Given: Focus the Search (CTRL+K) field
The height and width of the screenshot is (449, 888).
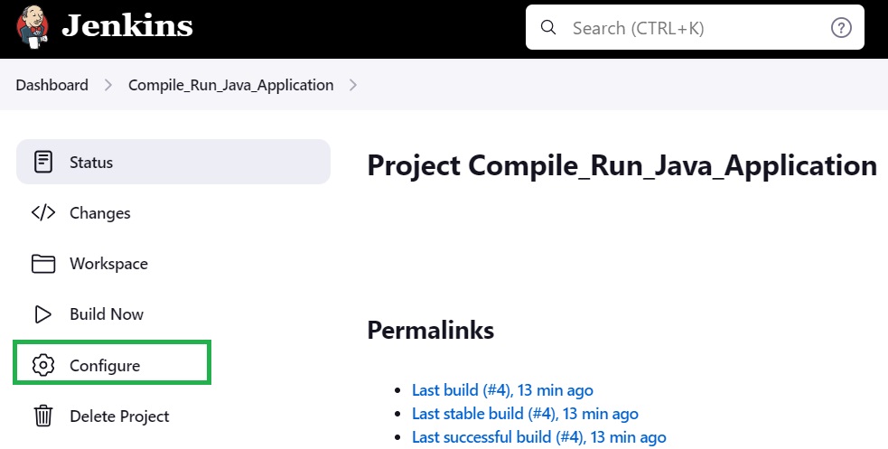Looking at the screenshot, I should [695, 27].
